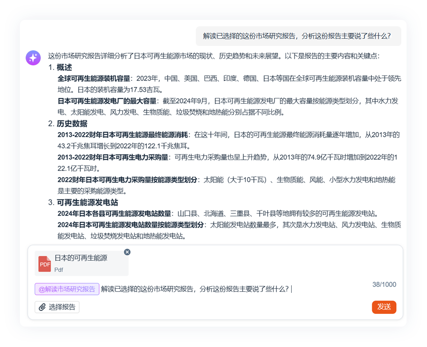427x347 pixels.
Task: Click the AI assistant sparkle avatar
Action: pos(33,58)
